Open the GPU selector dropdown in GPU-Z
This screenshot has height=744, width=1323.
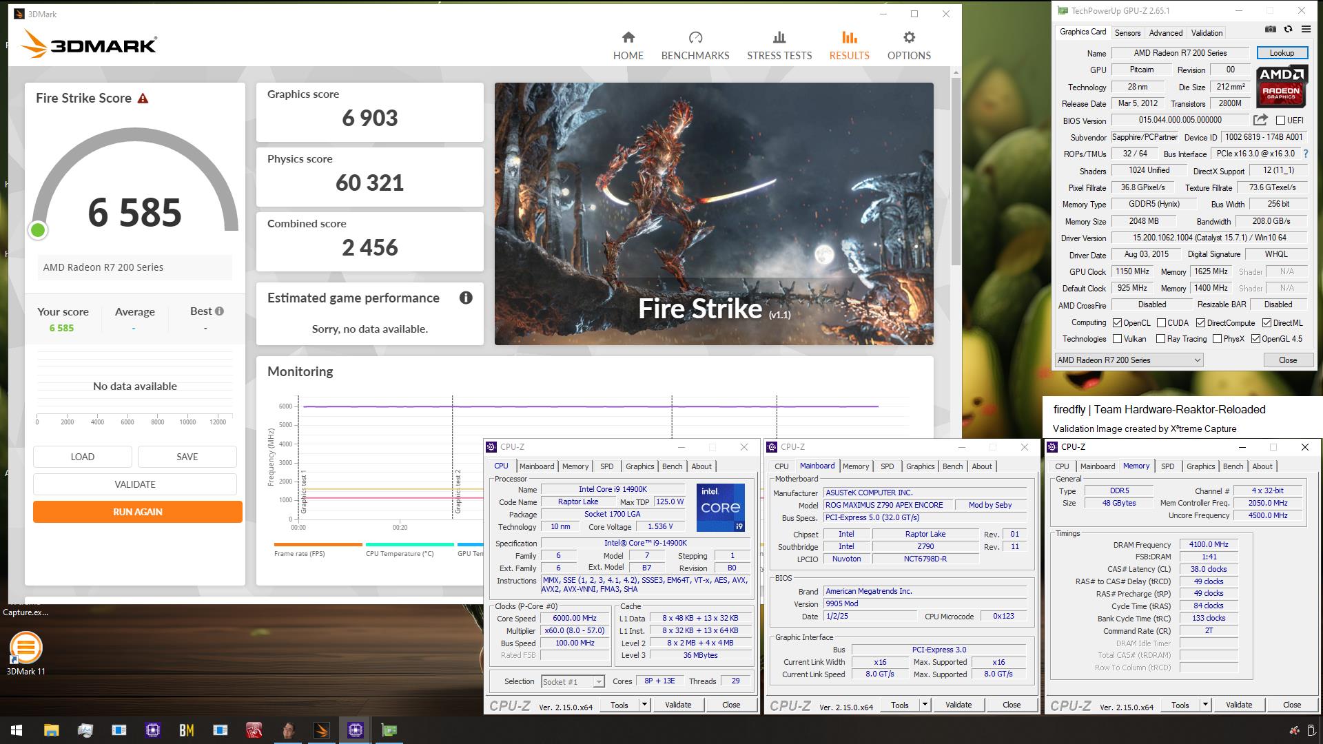(1129, 360)
